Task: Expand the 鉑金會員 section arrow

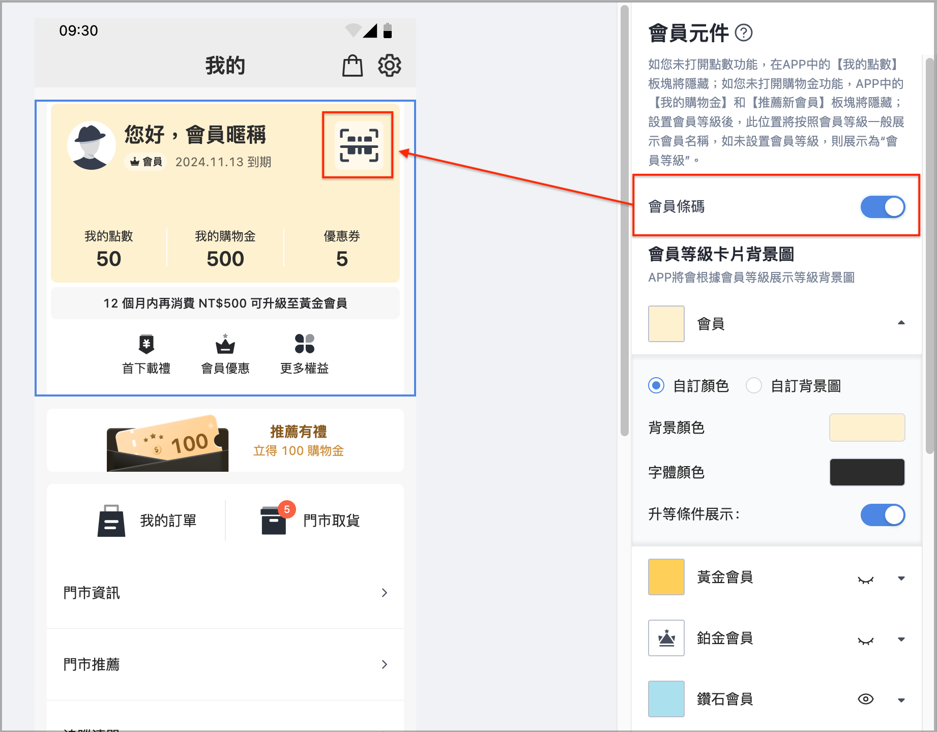Action: tap(901, 639)
